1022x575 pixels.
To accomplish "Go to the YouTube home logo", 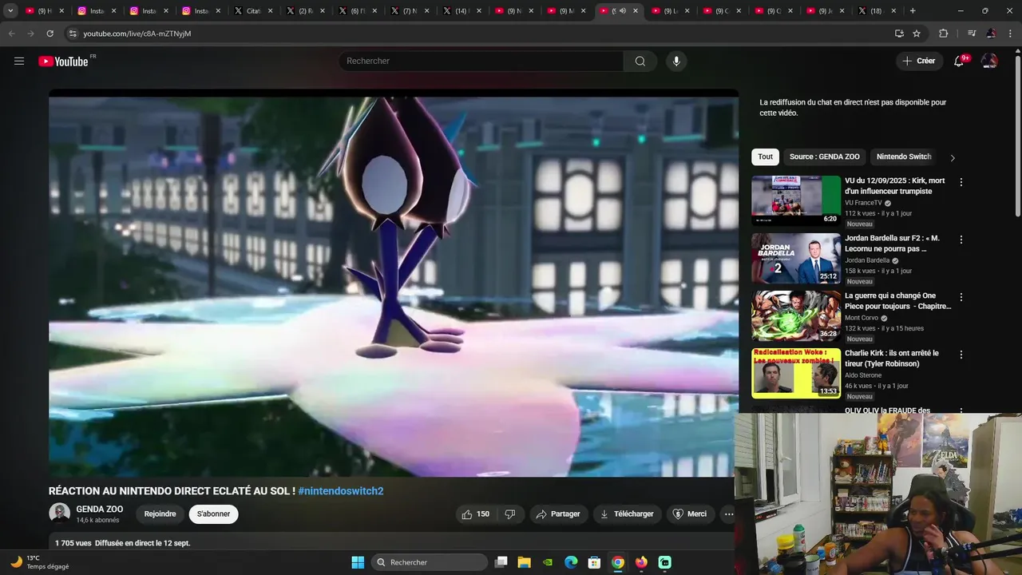I will pyautogui.click(x=64, y=61).
